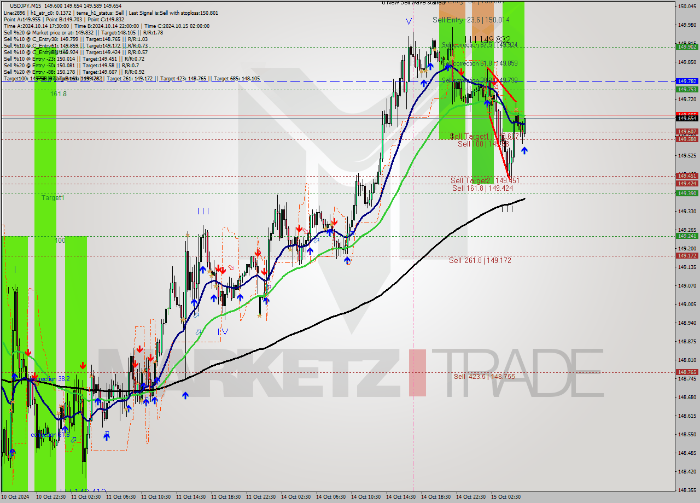Click the 149.525 price axis value

tap(687, 155)
